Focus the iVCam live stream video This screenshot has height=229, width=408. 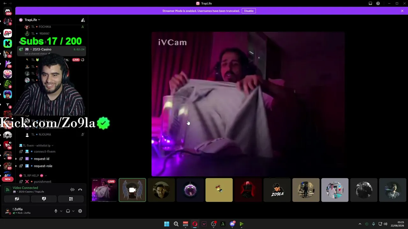[x=248, y=104]
